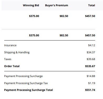The image size is (103, 99).
Task: Click the $535.67 order total amount
Action: point(90,66)
